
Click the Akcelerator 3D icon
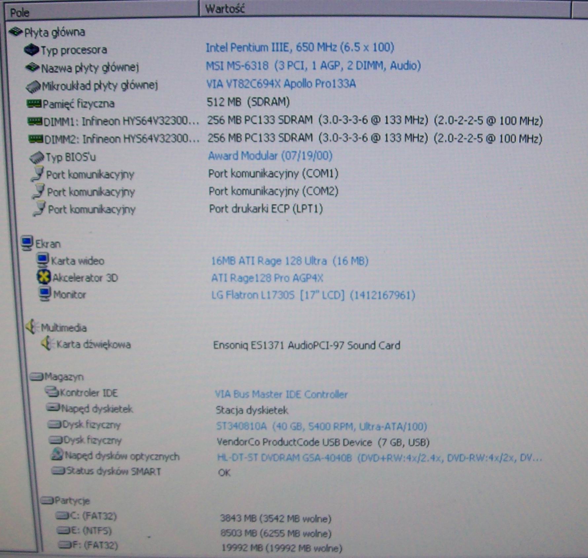[44, 277]
